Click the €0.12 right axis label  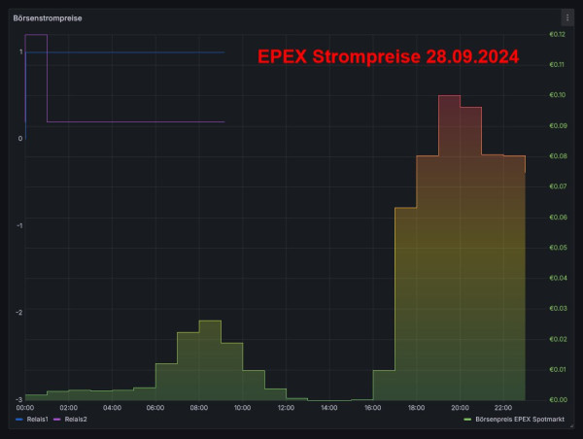(557, 35)
